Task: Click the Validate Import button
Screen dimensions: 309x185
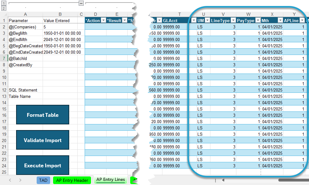Action: 43,140
